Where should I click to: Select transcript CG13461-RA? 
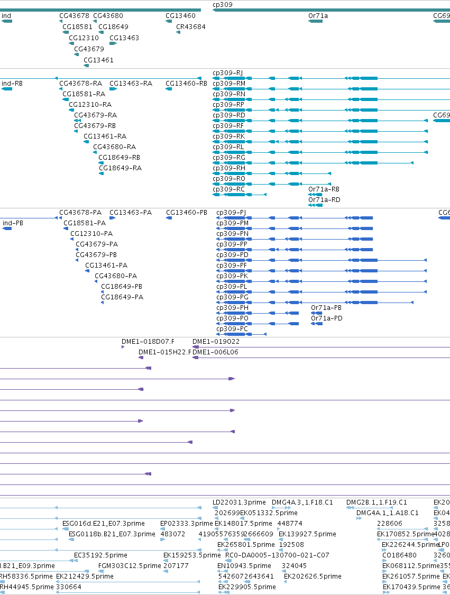(x=105, y=136)
